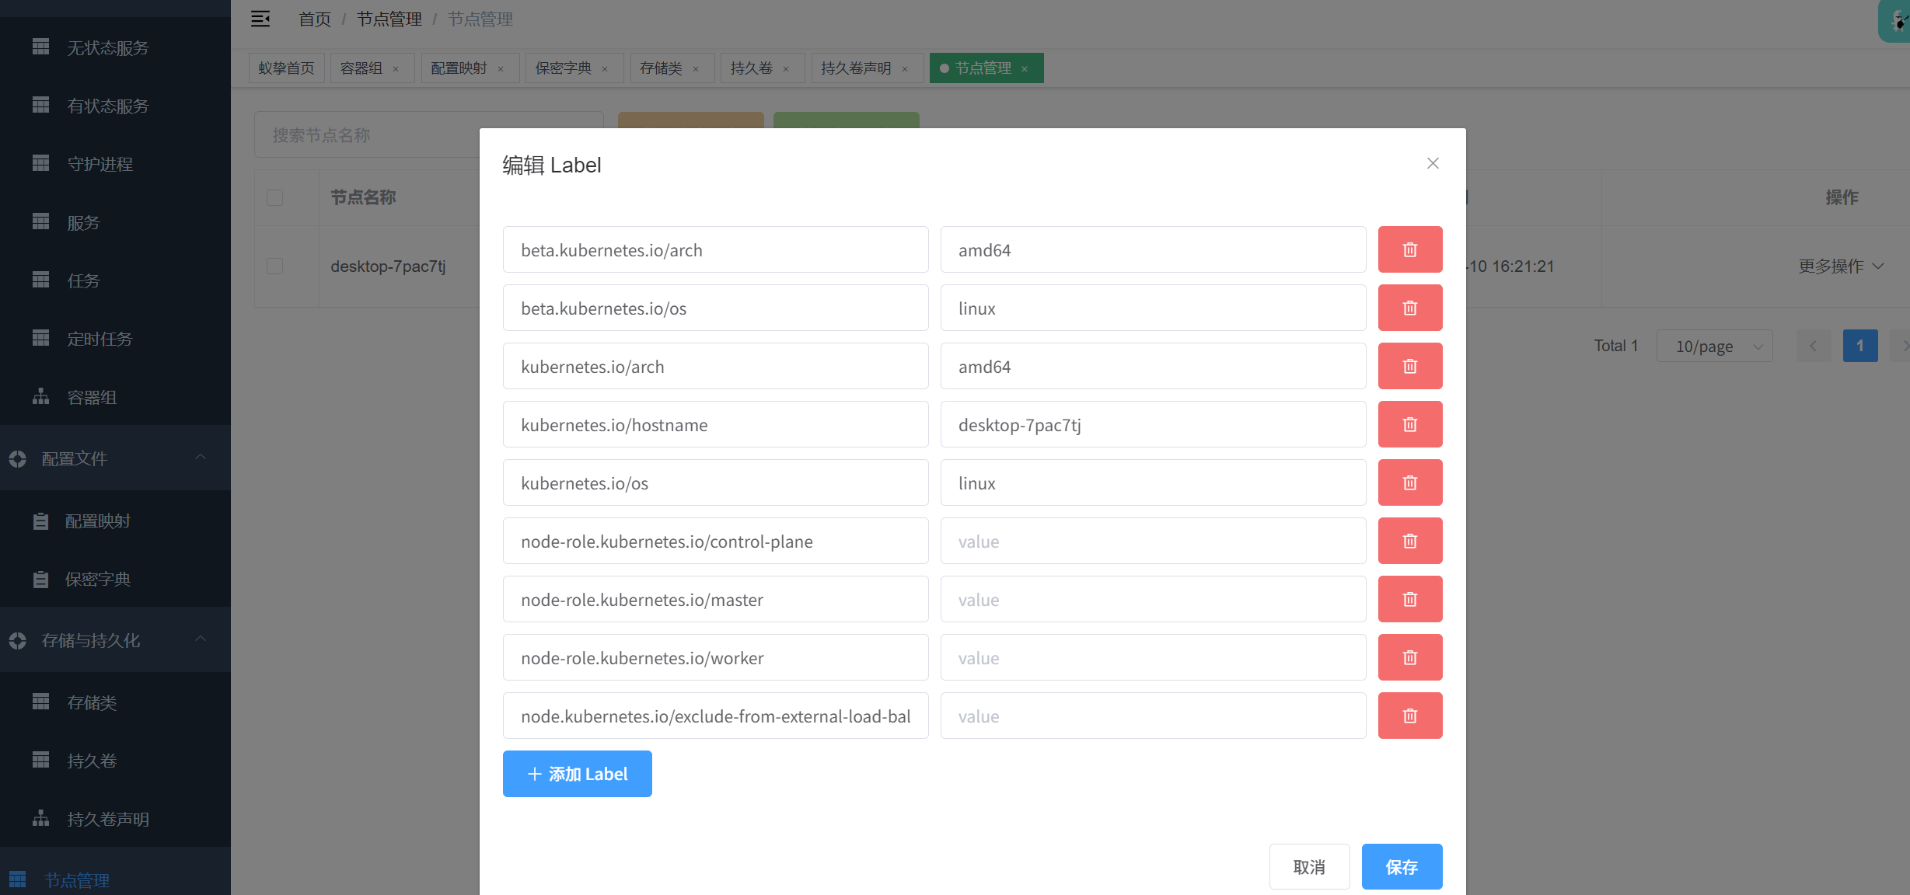Viewport: 1910px width, 895px height.
Task: Close the 编辑 Label dialog
Action: (x=1432, y=163)
